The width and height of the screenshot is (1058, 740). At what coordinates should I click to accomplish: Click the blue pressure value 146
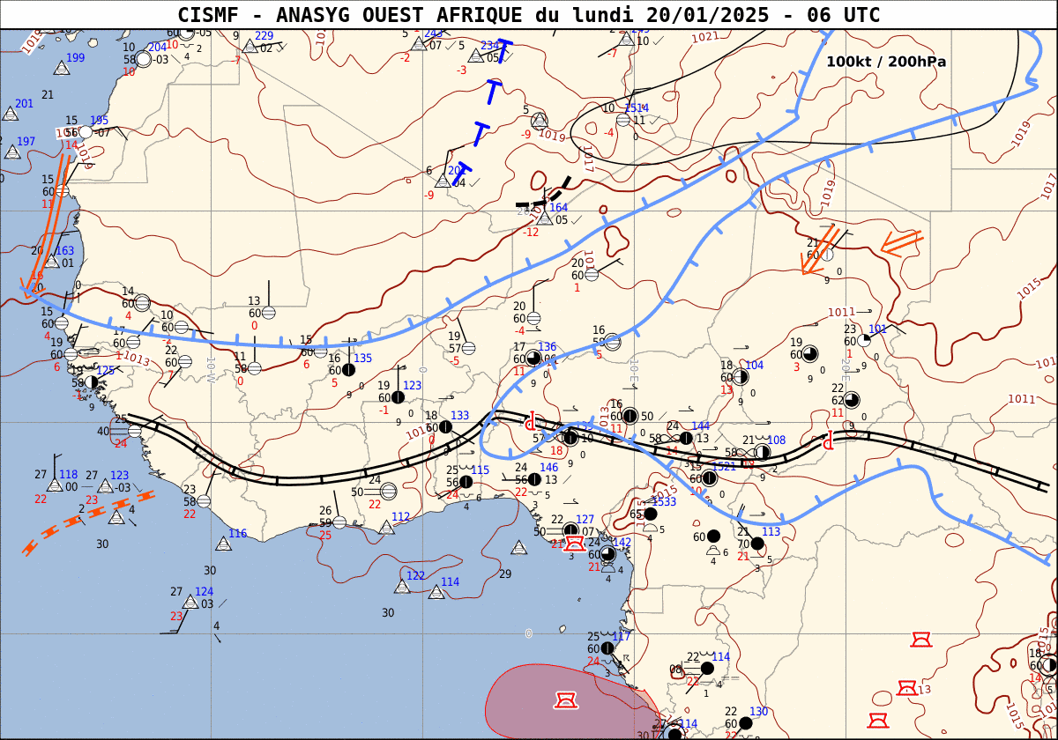[x=548, y=468]
